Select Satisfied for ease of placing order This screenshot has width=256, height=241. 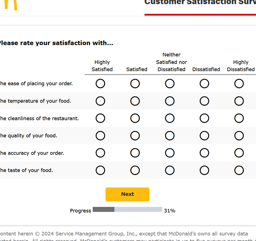pyautogui.click(x=135, y=84)
